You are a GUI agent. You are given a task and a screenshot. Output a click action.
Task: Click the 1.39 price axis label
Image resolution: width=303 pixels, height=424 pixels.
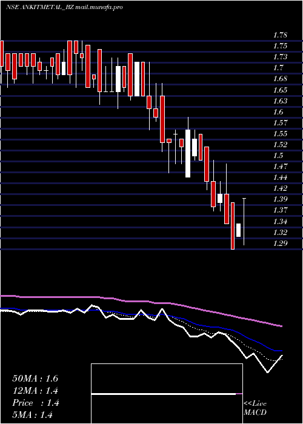[280, 199]
